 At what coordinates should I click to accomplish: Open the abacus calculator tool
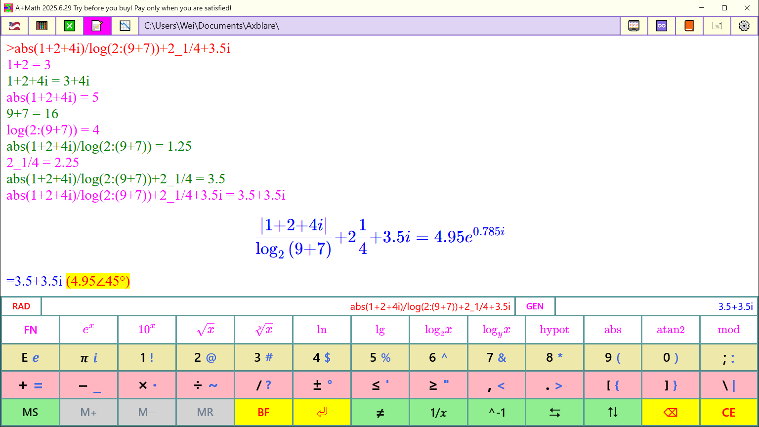(x=42, y=25)
